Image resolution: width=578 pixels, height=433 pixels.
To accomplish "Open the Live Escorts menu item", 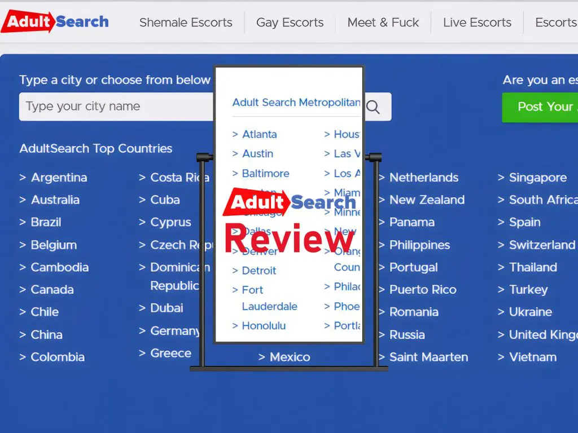I will pos(477,23).
